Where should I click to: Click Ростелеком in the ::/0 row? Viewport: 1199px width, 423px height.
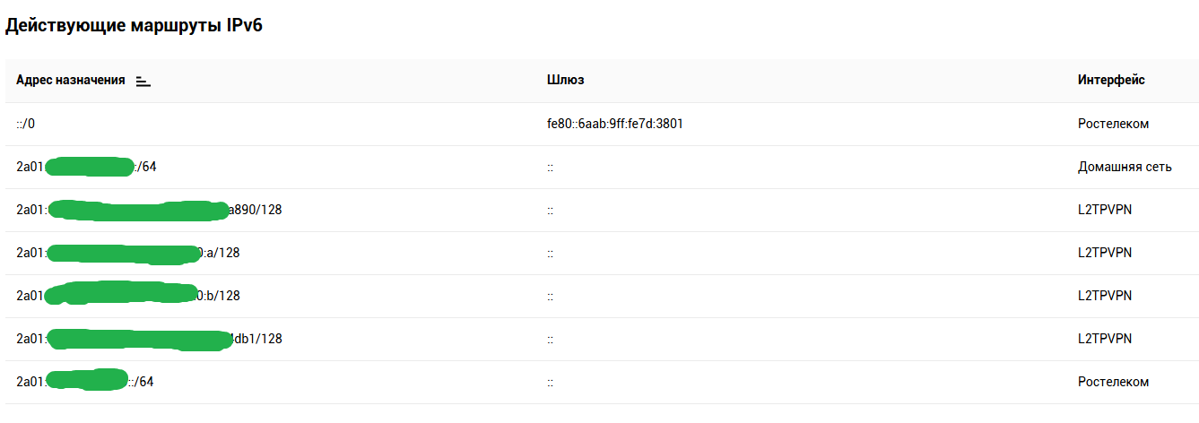1113,124
